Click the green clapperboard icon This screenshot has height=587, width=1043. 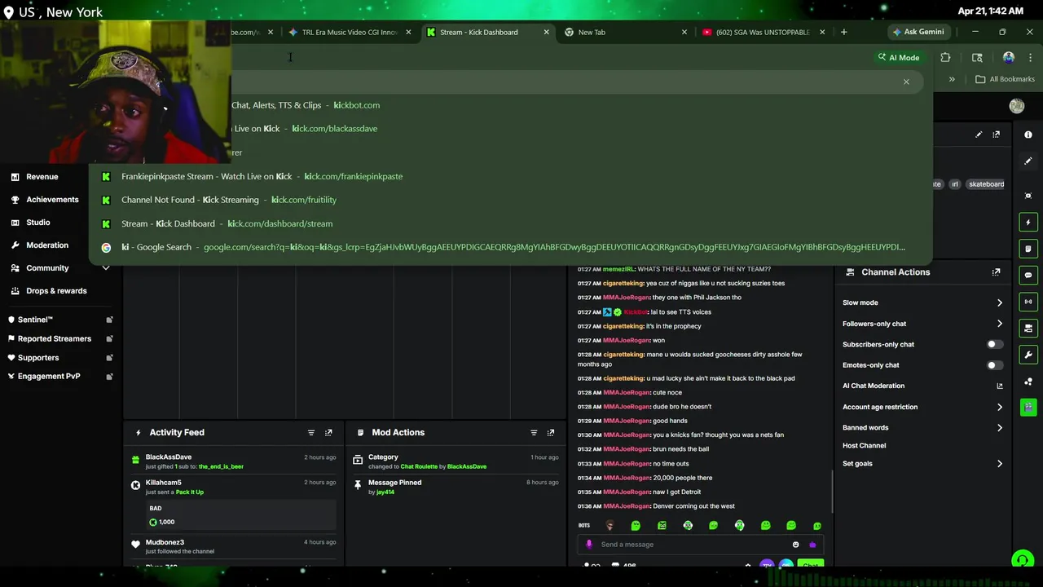point(1028,407)
